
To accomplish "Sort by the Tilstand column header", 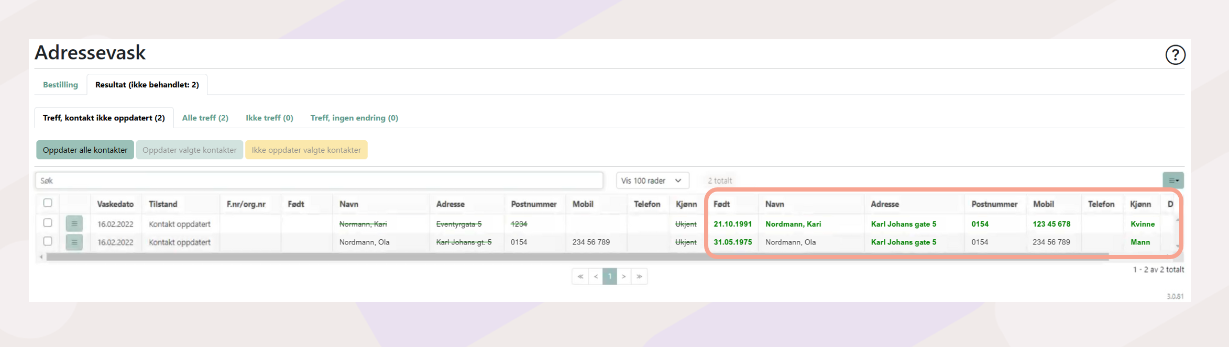I will point(163,204).
